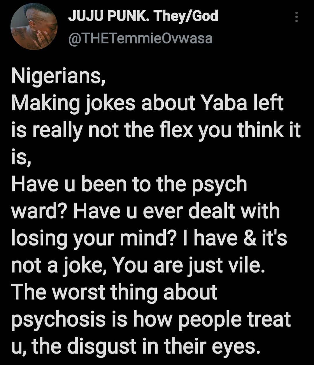Click the line "ward? Have u ever dealt with"

[x=145, y=211]
